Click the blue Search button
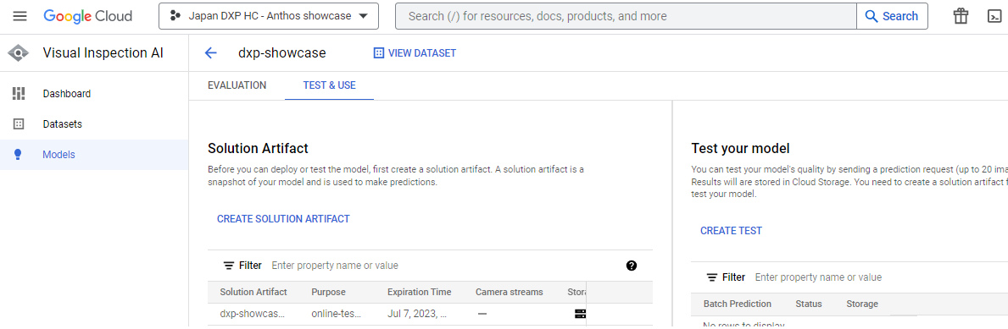Viewport: 1008px width, 329px height. click(x=893, y=16)
